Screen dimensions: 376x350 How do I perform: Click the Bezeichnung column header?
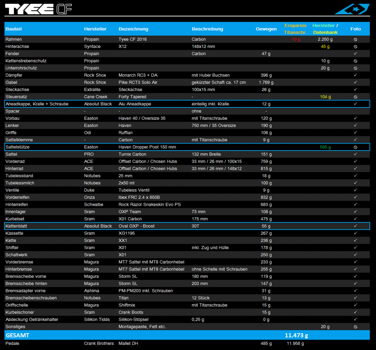point(133,29)
